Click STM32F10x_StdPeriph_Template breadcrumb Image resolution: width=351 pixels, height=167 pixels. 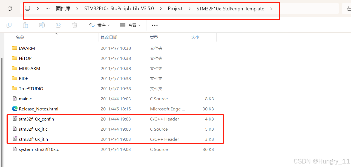[x=230, y=8]
